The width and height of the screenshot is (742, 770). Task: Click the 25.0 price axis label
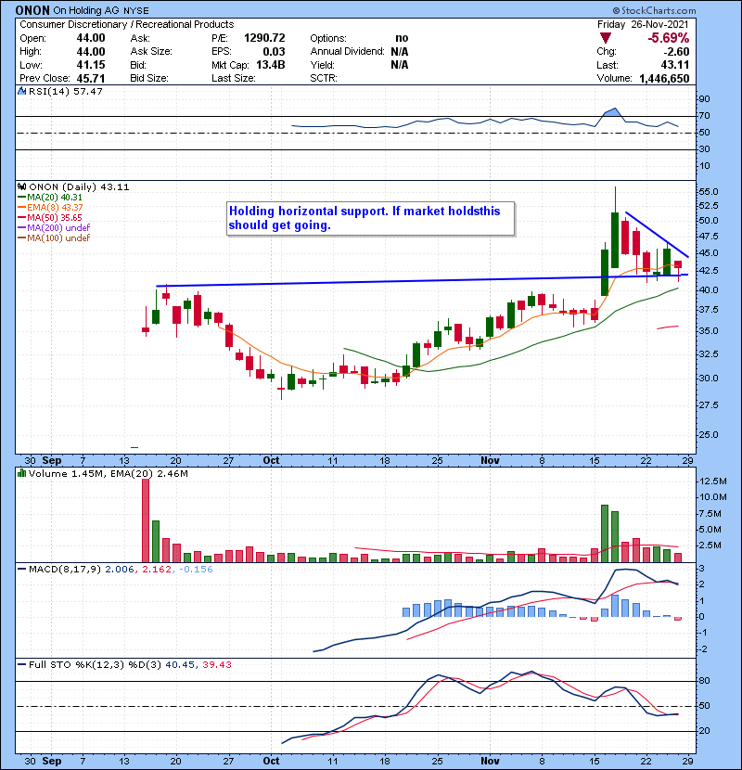[x=709, y=434]
